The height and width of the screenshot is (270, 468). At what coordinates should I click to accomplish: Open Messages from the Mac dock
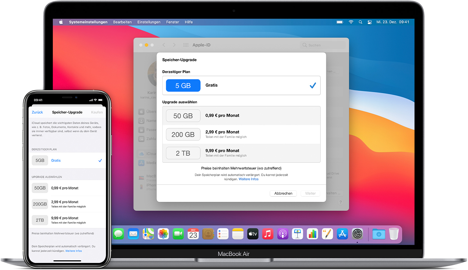point(118,234)
